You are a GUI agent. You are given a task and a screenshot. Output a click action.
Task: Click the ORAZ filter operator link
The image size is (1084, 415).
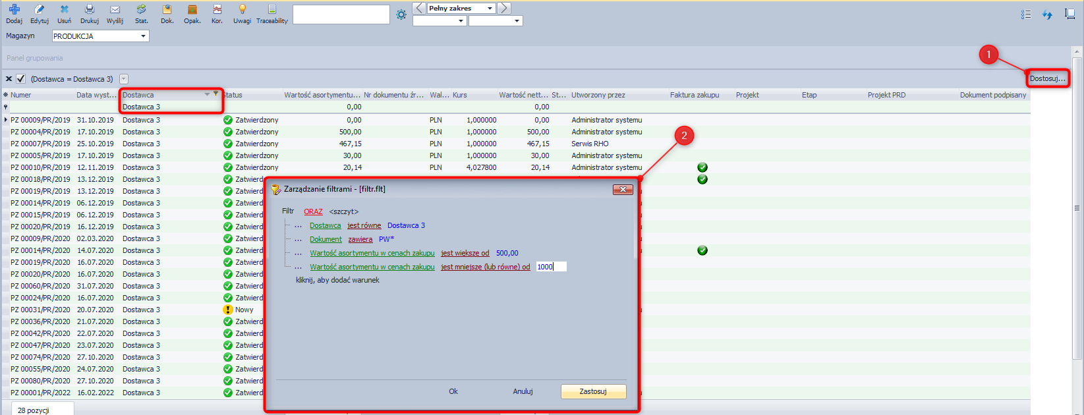(x=313, y=211)
